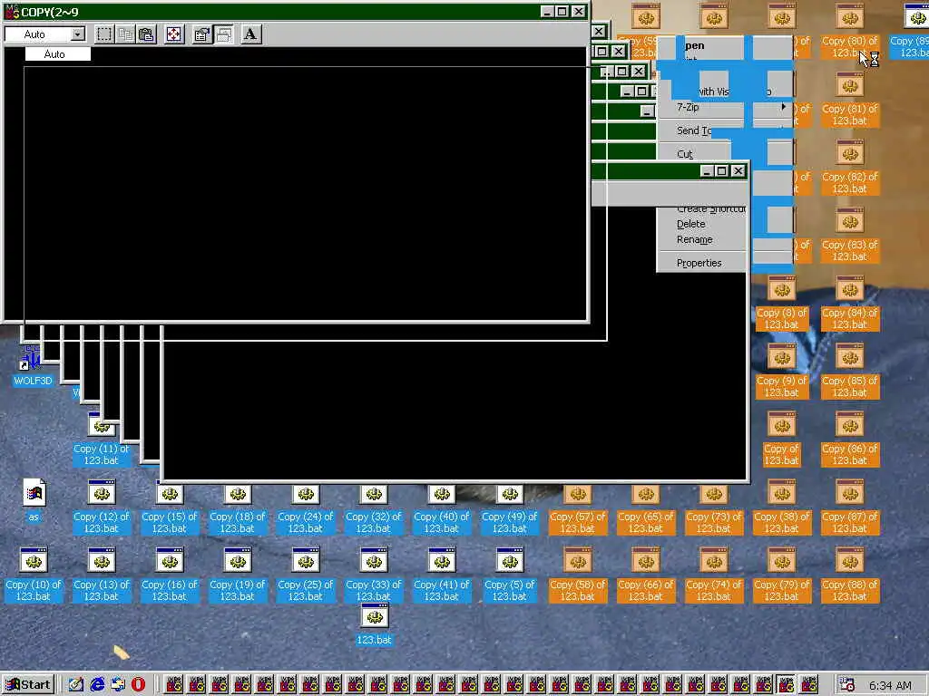Toggle the Background toolbar button in the DOS window

223,34
